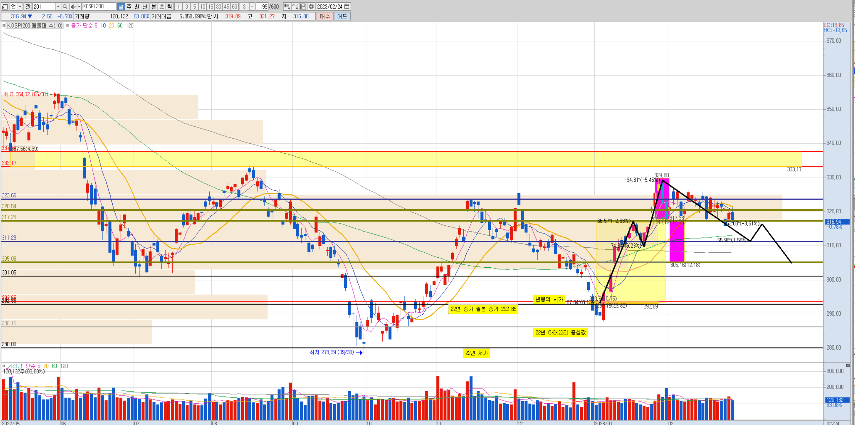The image size is (855, 425).
Task: Choose the 60 interval button
Action: (234, 6)
